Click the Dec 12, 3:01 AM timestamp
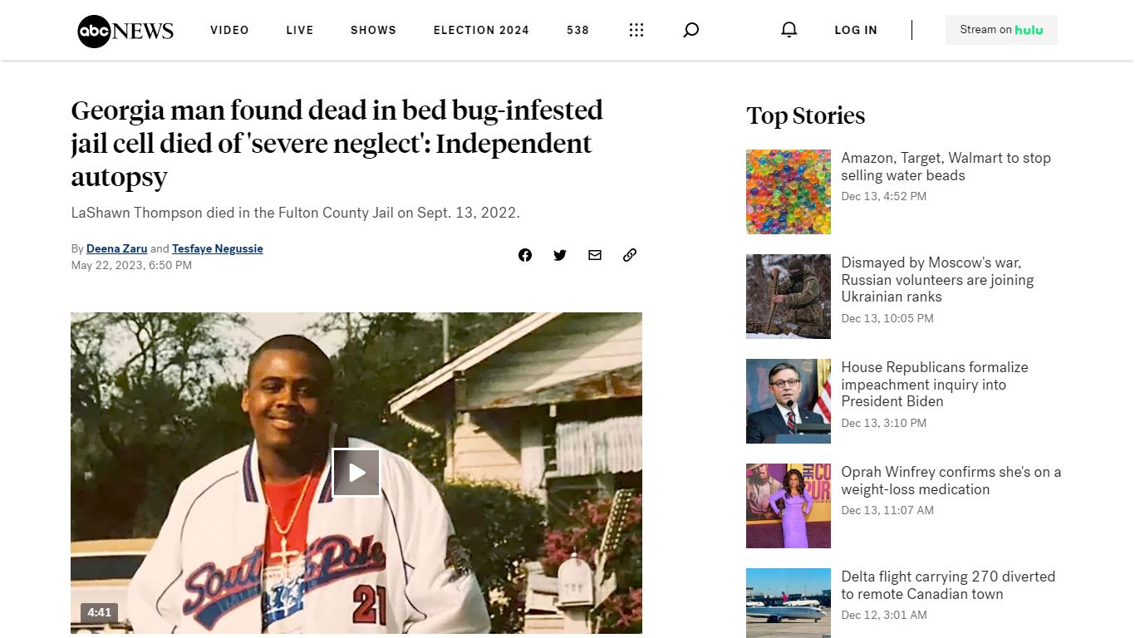 (884, 616)
